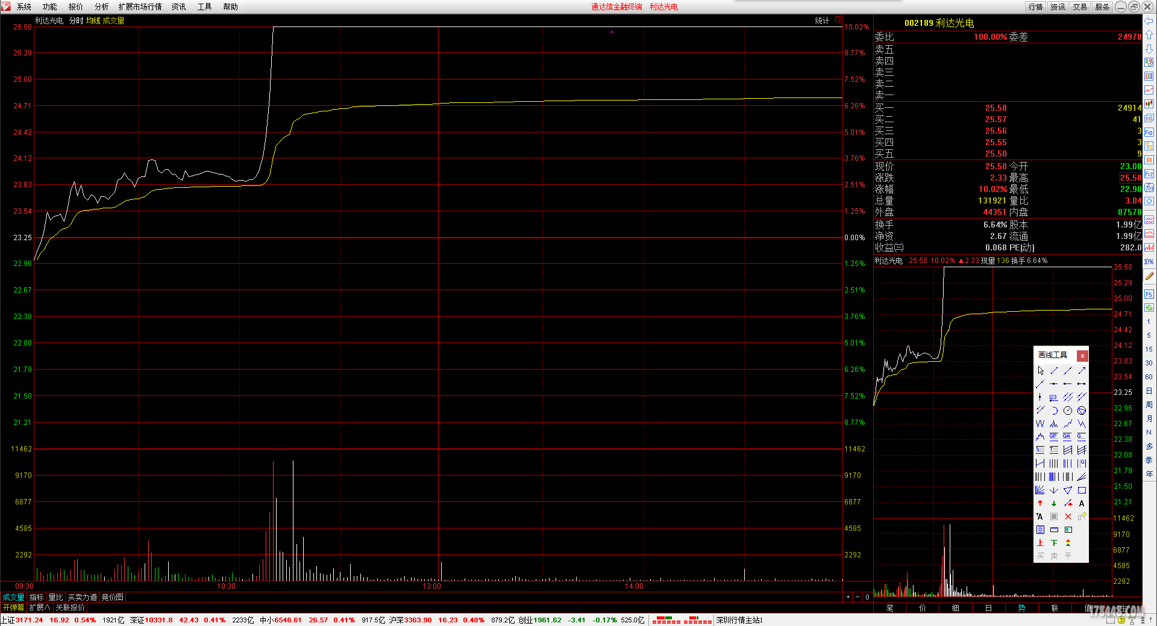This screenshot has width=1157, height=626.
Task: Click the green 下 mark tool
Action: tap(1054, 542)
